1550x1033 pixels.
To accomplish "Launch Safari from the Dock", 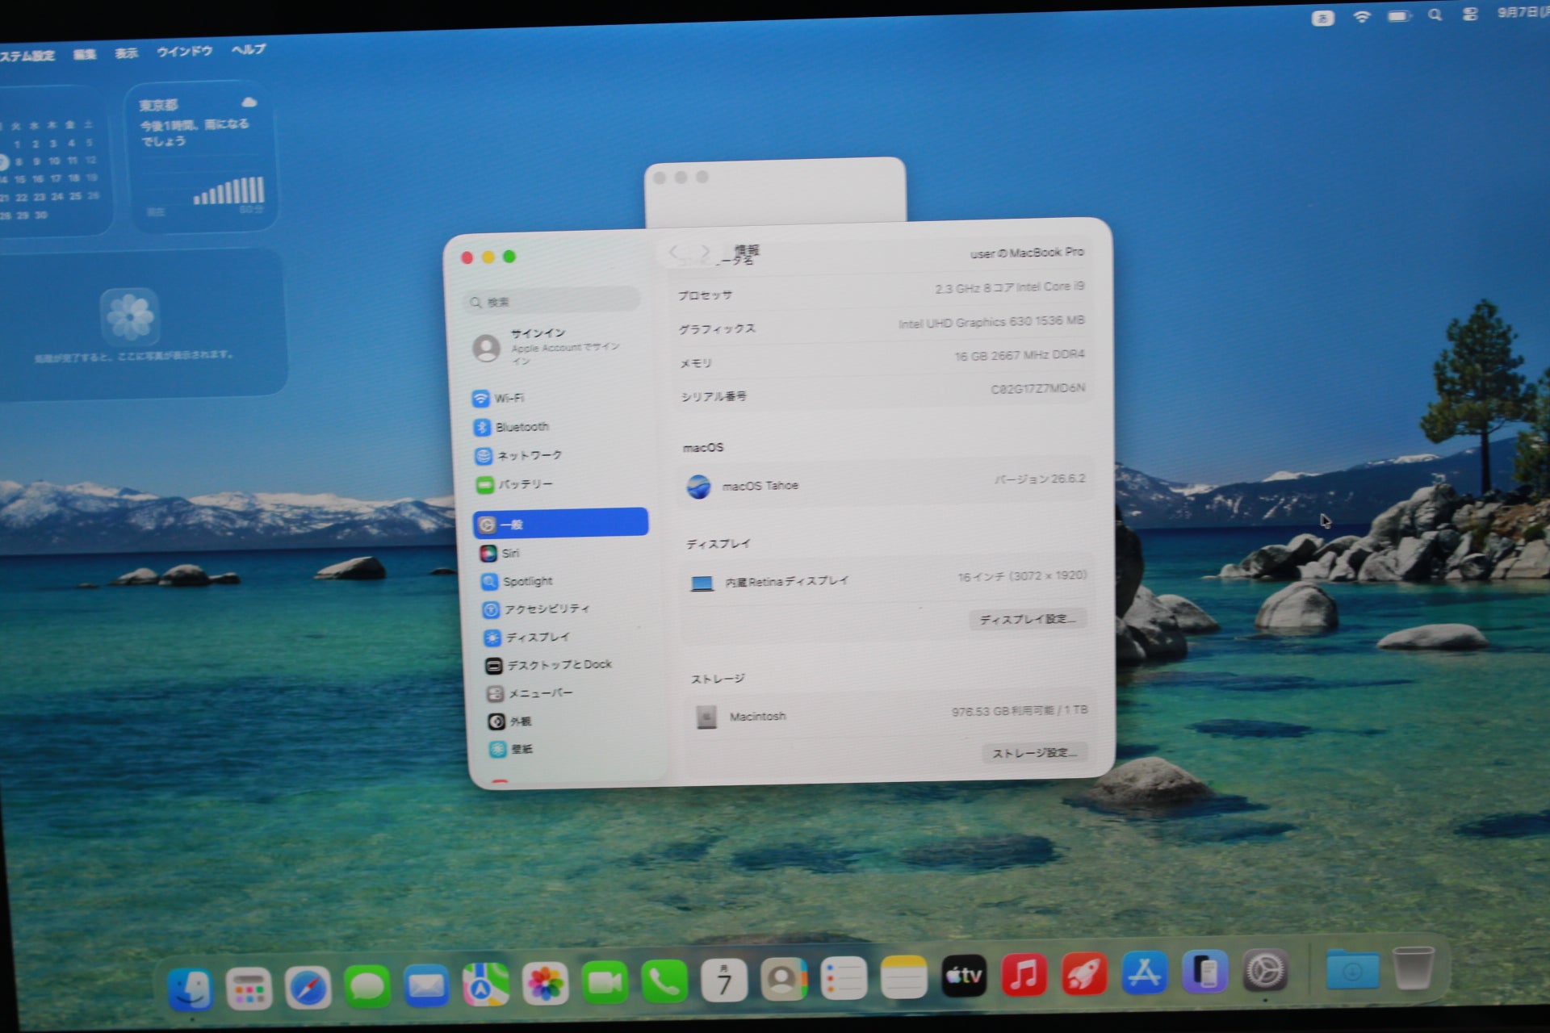I will coord(308,988).
